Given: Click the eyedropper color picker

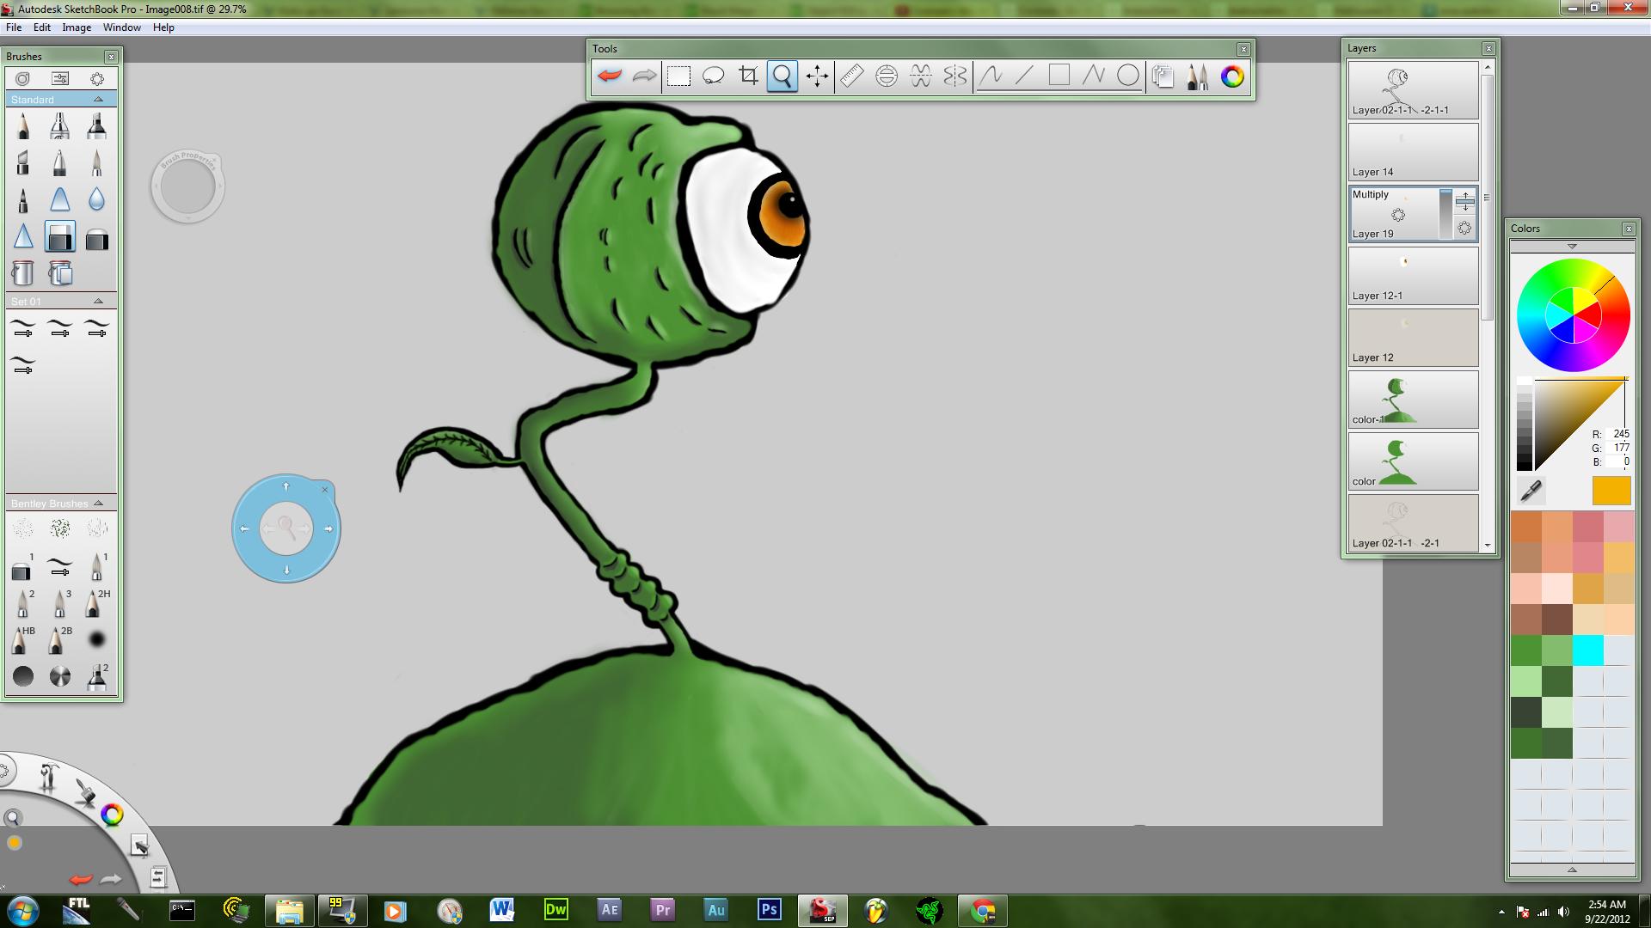Looking at the screenshot, I should pos(1531,491).
